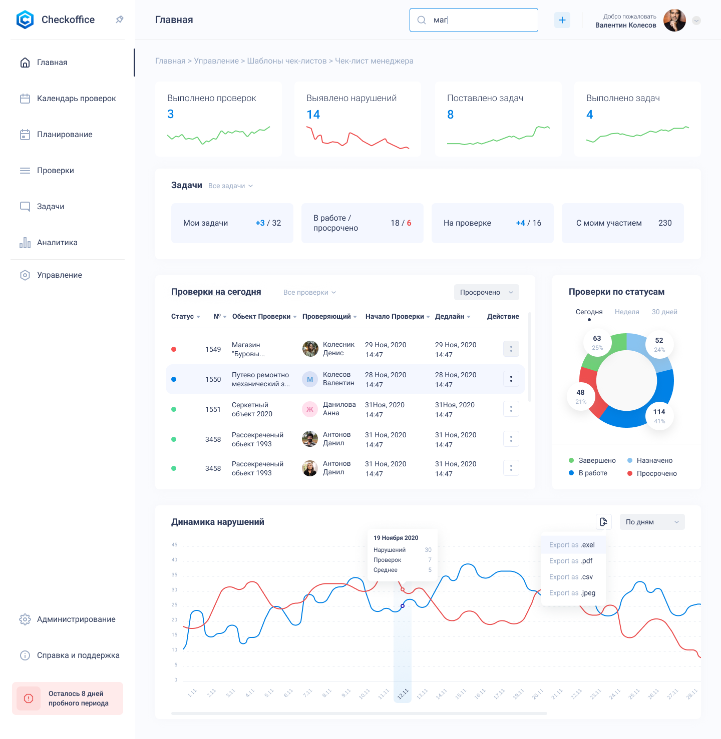Switch status chart to 30 дней
Viewport: 721px width, 739px height.
pyautogui.click(x=664, y=312)
